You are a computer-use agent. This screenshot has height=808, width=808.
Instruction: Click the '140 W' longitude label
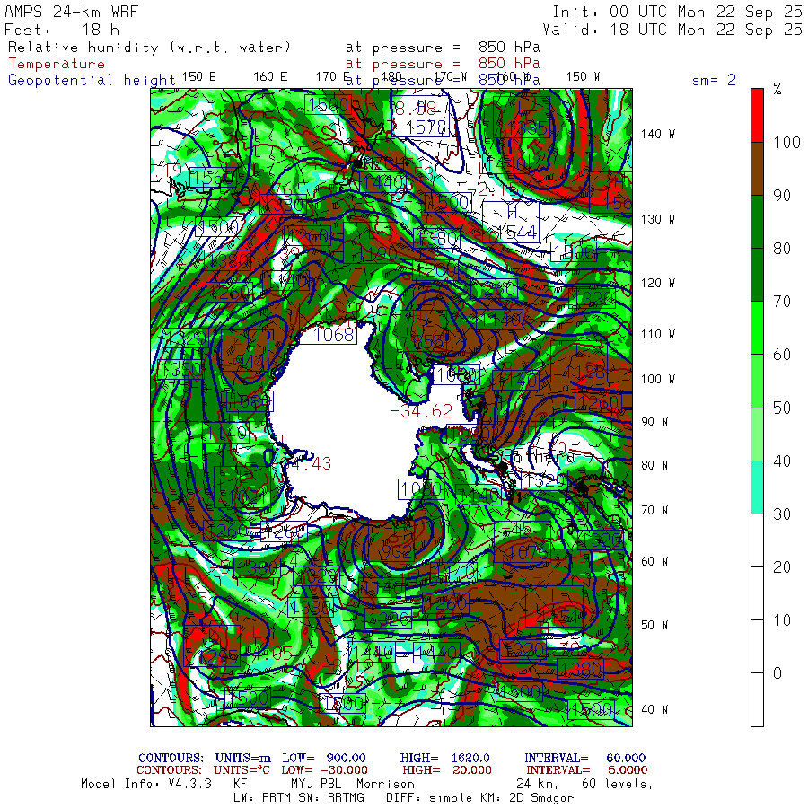(x=657, y=134)
